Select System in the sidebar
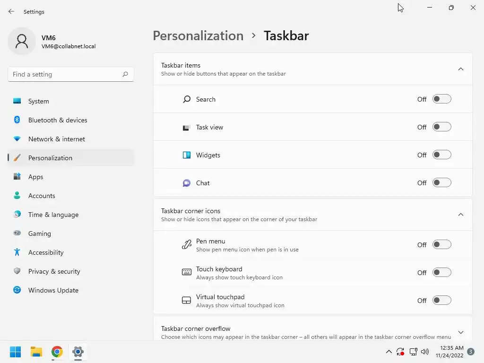 [71, 101]
